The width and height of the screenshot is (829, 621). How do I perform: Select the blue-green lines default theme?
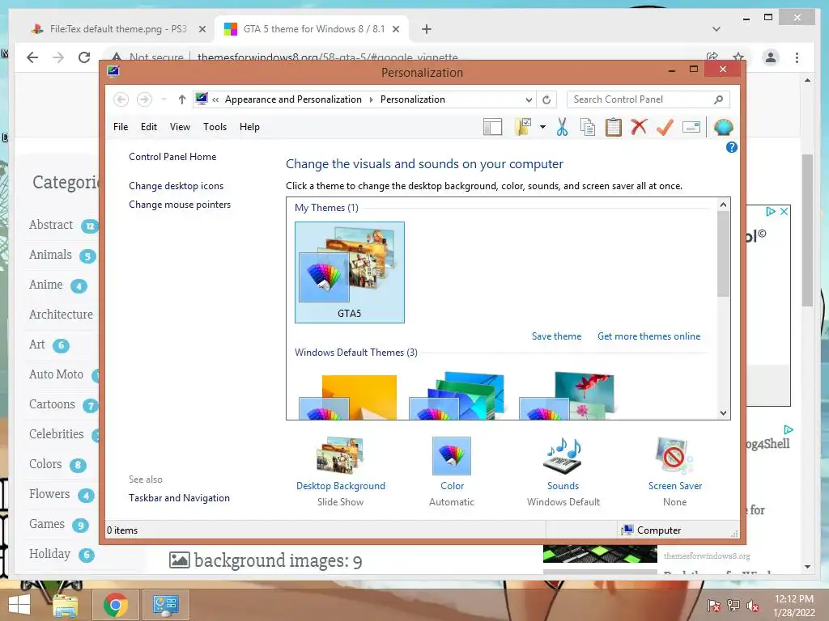click(458, 396)
